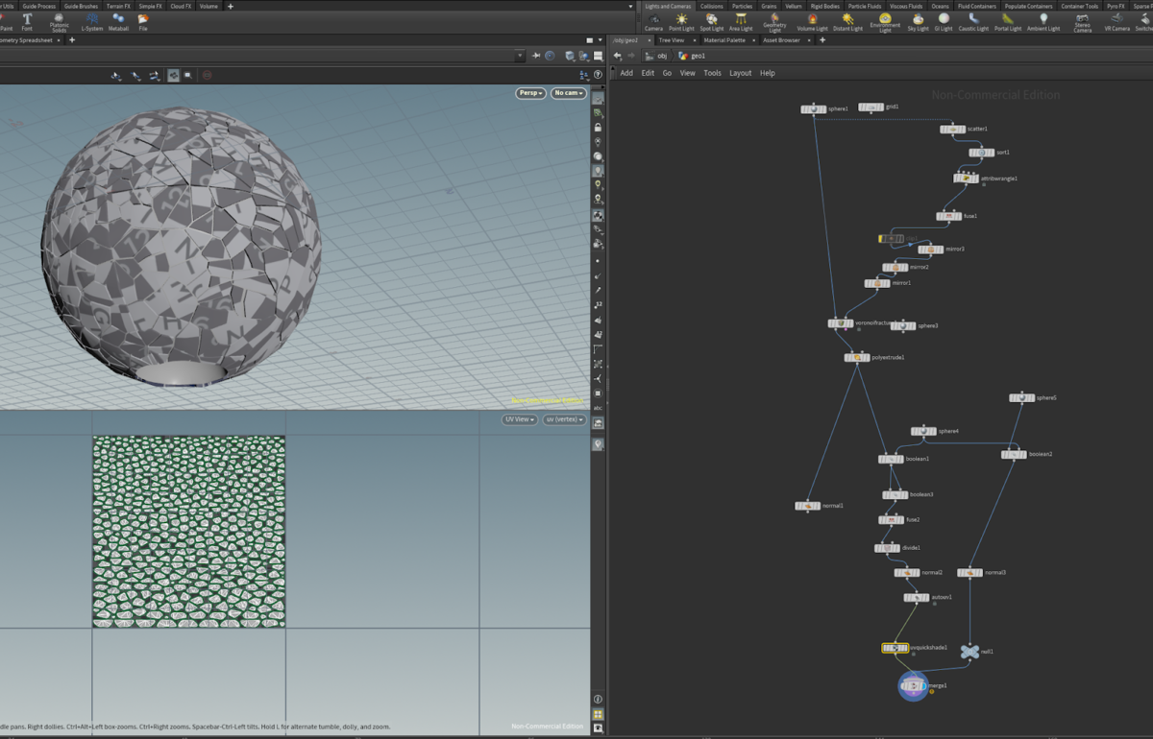Viewport: 1153px width, 739px height.
Task: Add an Environment Light from the shelf
Action: 885,21
